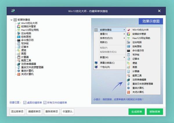Open 排序方式(O) in preview context menu
174x123 pixels.
coord(110,38)
